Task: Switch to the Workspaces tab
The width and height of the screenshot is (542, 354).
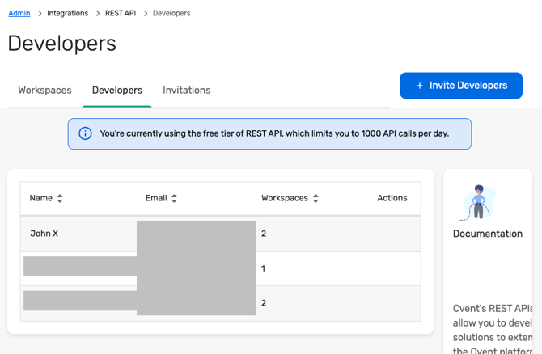Action: tap(44, 91)
